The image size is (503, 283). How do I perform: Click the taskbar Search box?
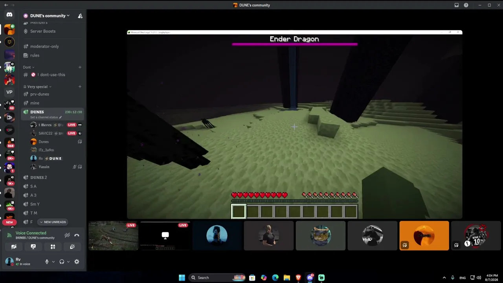tap(217, 278)
